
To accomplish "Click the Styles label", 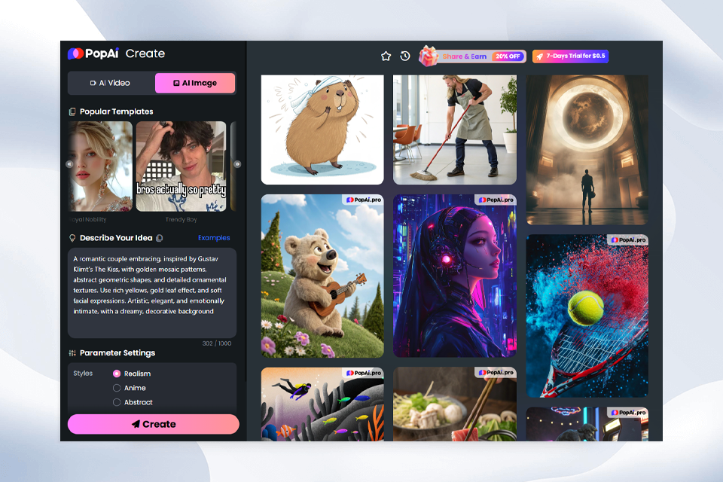I will coord(83,374).
